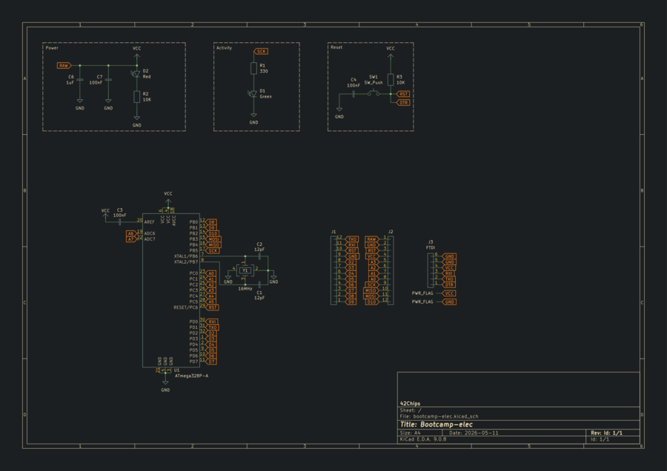The width and height of the screenshot is (667, 471).
Task: Select capacitor C2 12pF symbol
Action: tap(259, 256)
